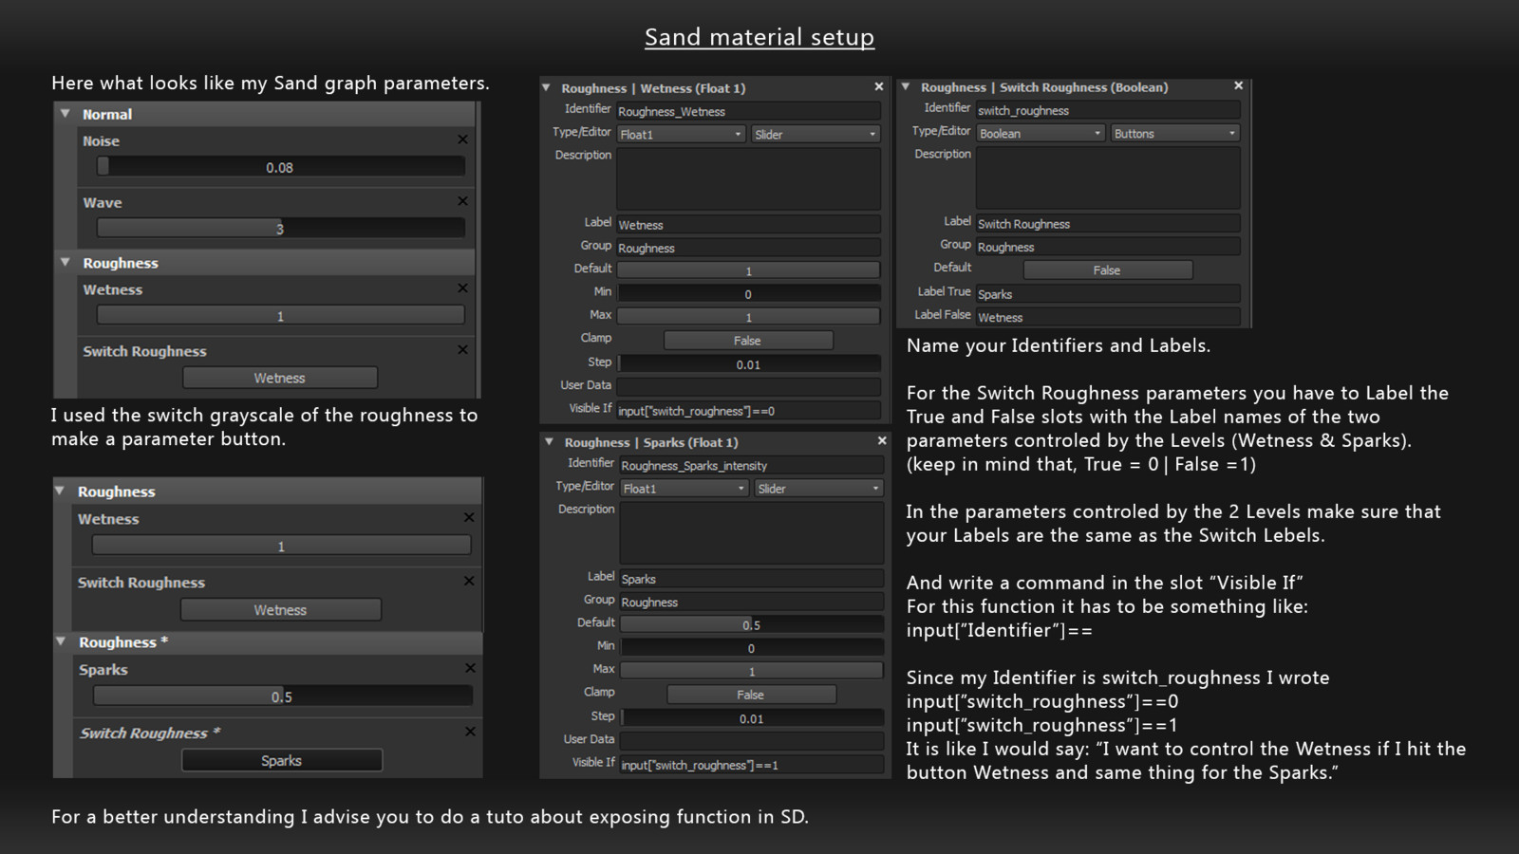Click the Label field containing Switch Roughness
The height and width of the screenshot is (854, 1519).
[x=1108, y=225]
